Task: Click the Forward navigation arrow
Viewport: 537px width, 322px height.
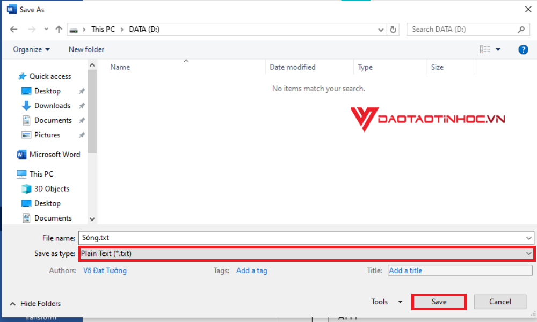Action: coord(32,30)
